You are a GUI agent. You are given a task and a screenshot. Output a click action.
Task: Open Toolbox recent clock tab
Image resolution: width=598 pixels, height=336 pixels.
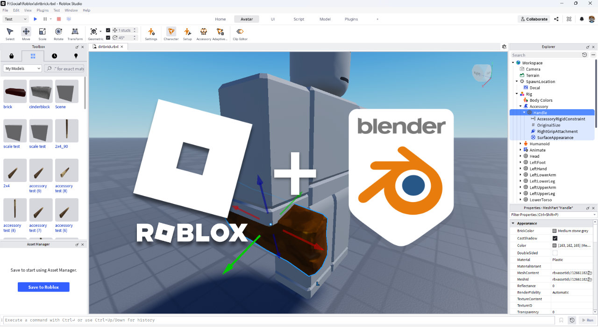54,56
